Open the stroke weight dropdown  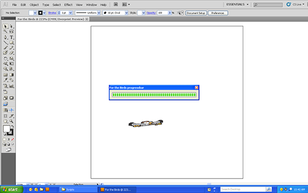(70, 13)
